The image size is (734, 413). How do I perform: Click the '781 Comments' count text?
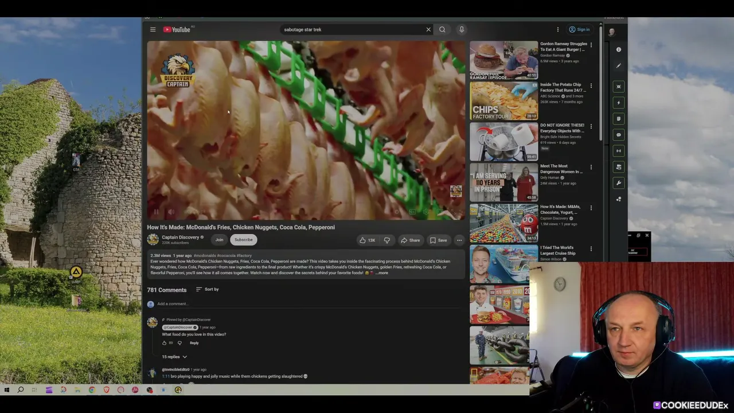167,290
